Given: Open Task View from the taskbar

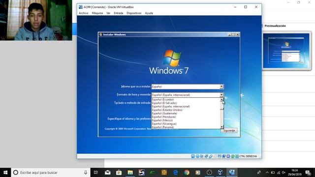Looking at the screenshot, I should coord(96,173).
